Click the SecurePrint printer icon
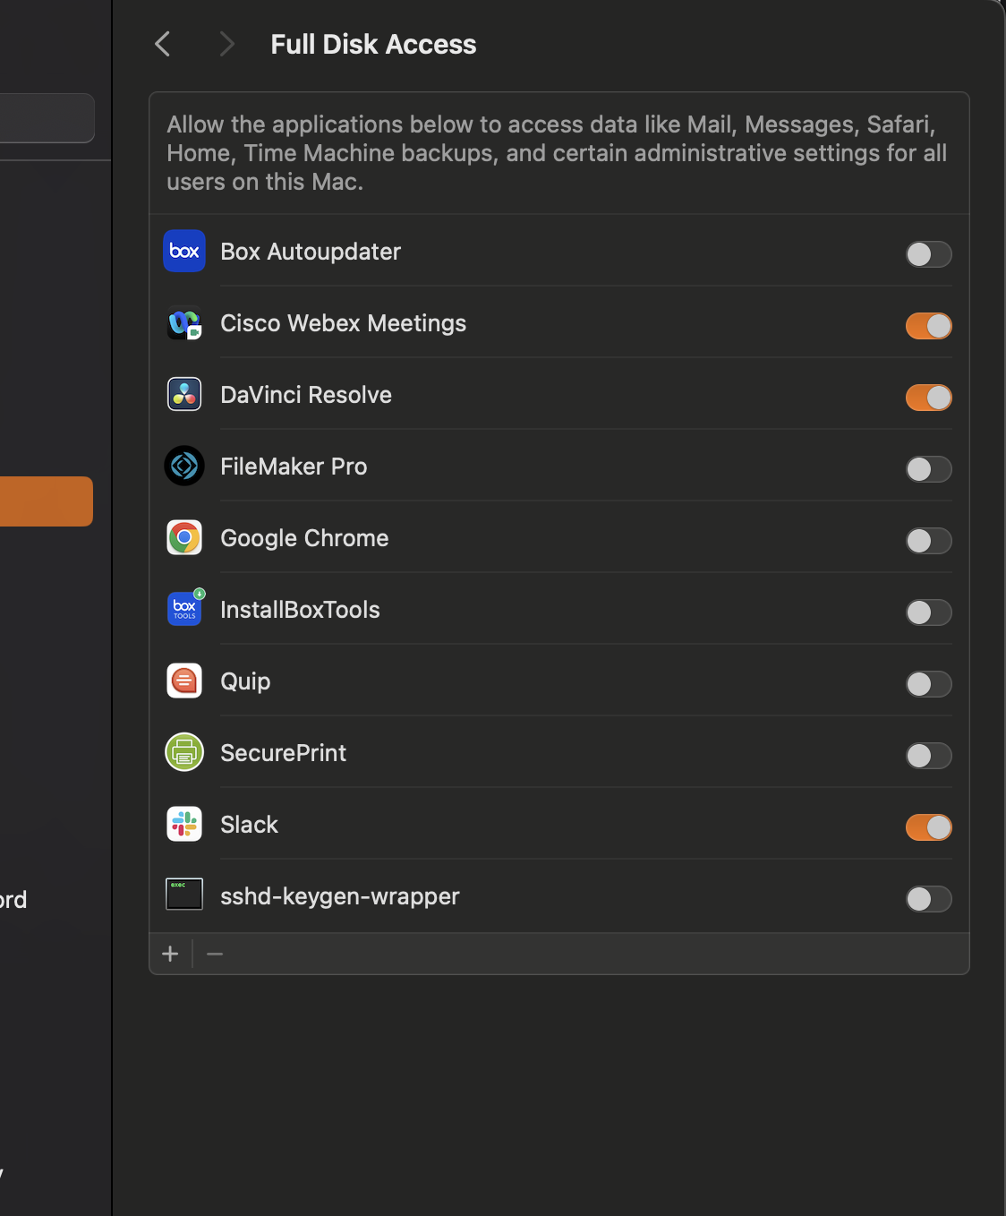 point(184,753)
